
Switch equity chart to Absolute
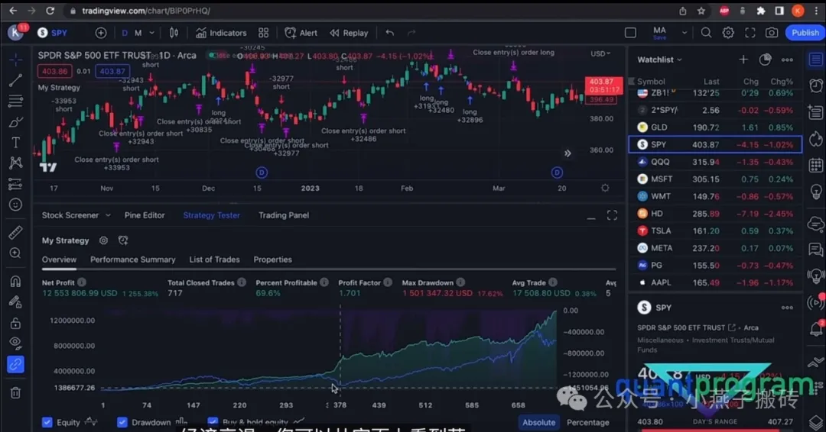coord(538,422)
